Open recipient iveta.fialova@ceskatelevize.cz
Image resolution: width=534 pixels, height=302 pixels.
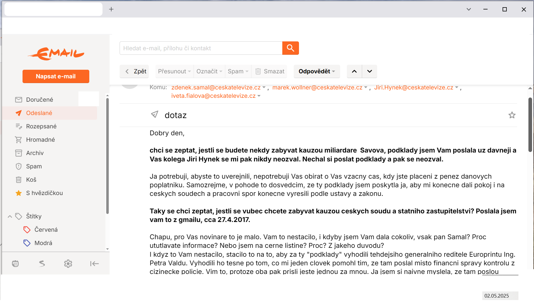(x=213, y=96)
